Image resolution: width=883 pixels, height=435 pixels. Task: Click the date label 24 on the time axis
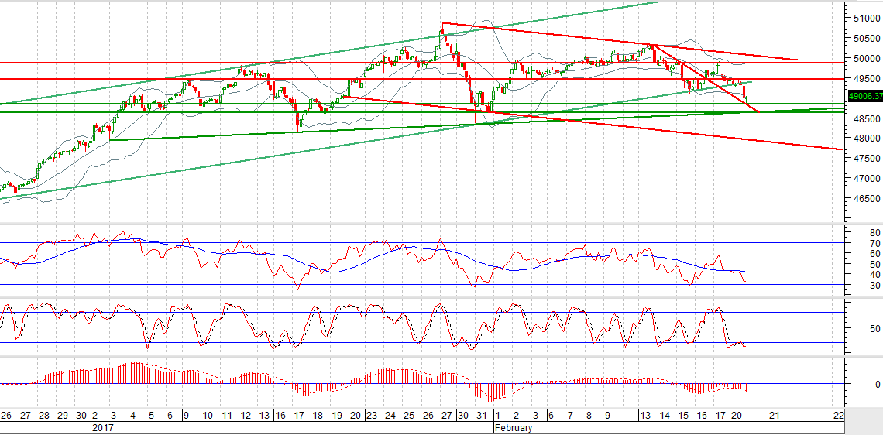[390, 416]
